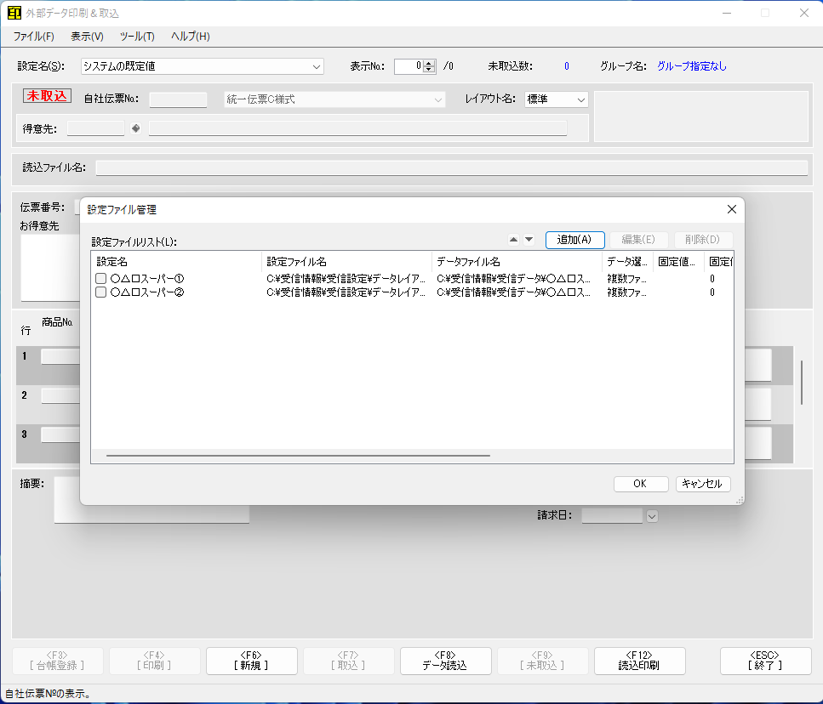
Task: Sort by the 設定ファイル名 column header
Action: click(x=346, y=262)
